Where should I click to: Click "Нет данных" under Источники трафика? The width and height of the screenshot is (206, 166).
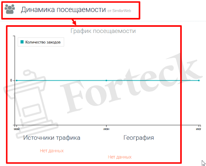tap(52, 151)
